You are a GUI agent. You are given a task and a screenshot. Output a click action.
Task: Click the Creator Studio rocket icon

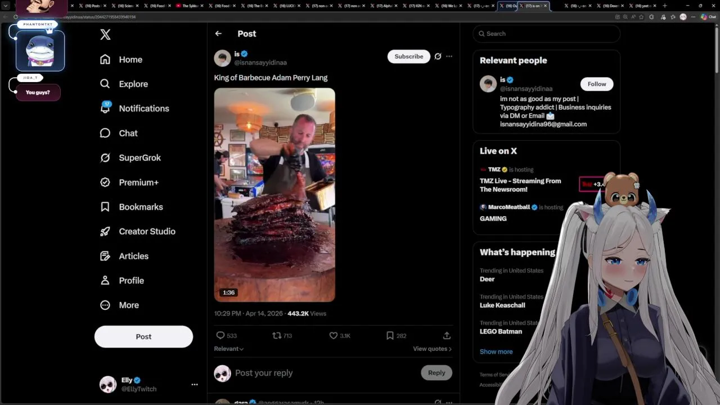pyautogui.click(x=105, y=231)
